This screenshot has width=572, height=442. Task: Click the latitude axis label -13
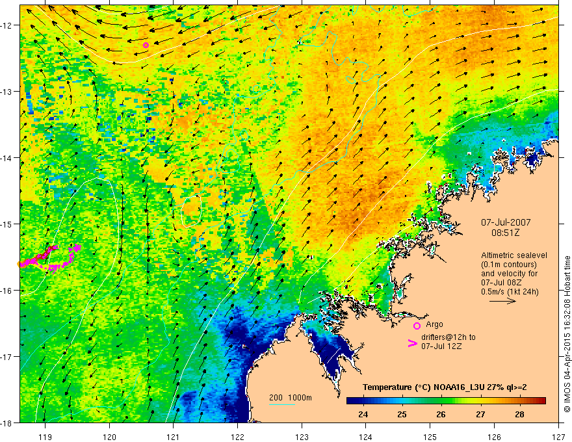pyautogui.click(x=7, y=92)
